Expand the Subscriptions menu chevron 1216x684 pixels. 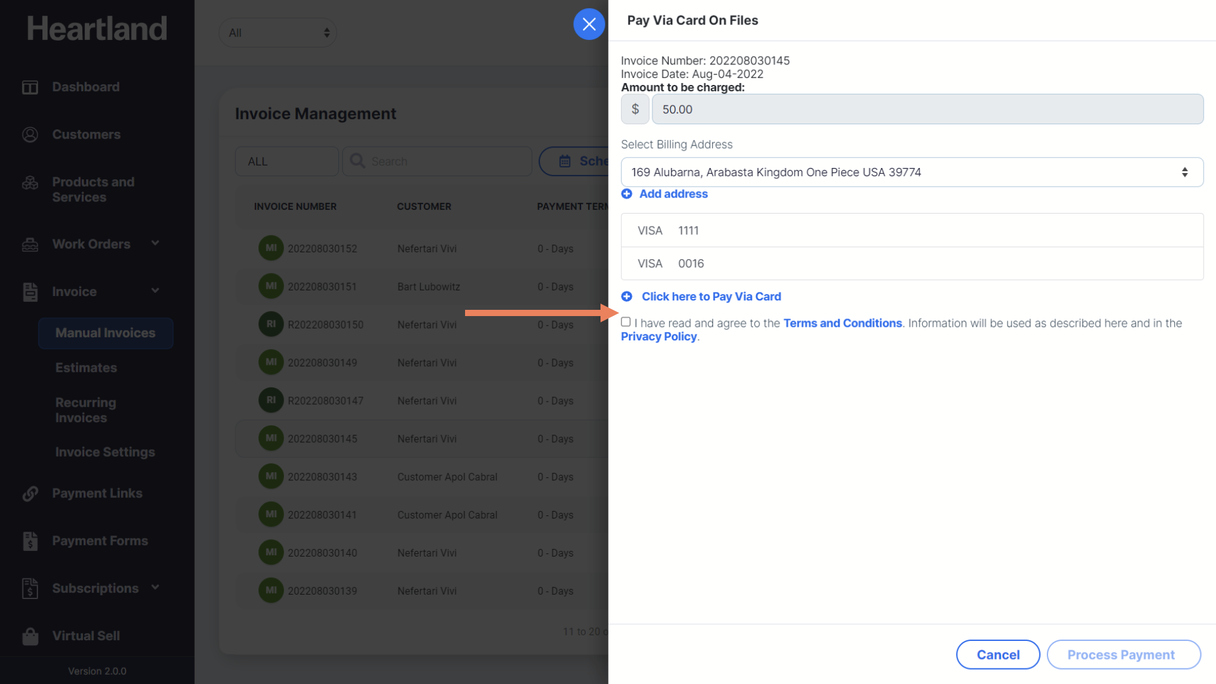pos(155,588)
